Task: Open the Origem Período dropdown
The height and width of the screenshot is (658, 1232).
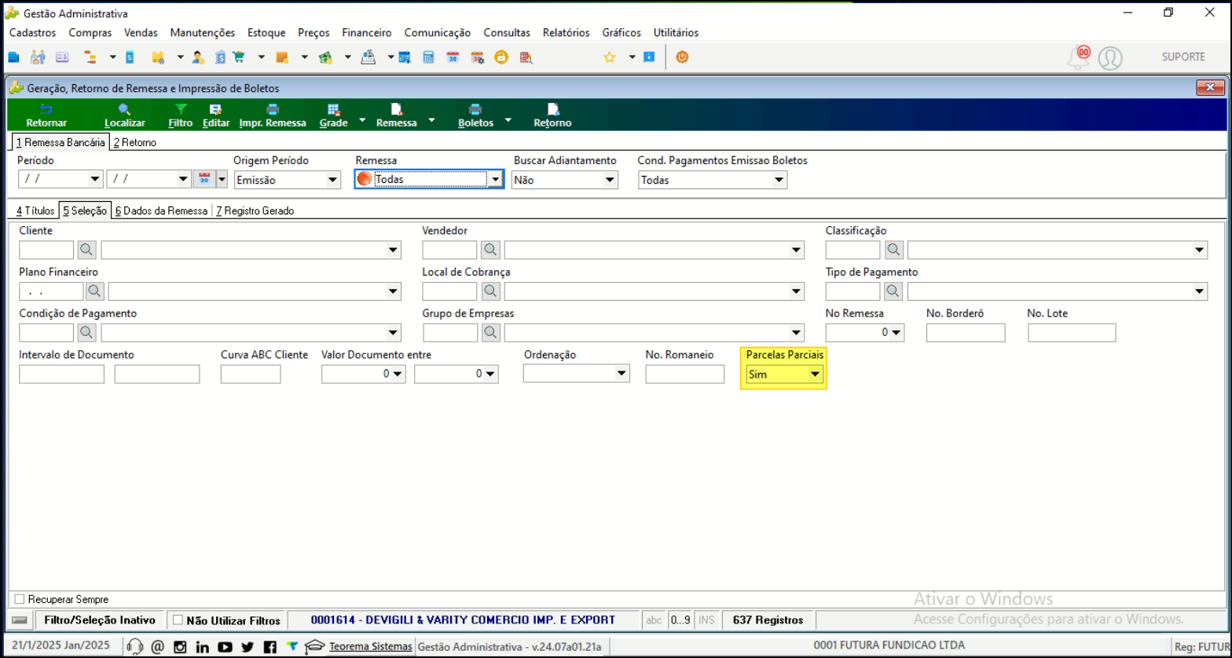Action: point(332,180)
